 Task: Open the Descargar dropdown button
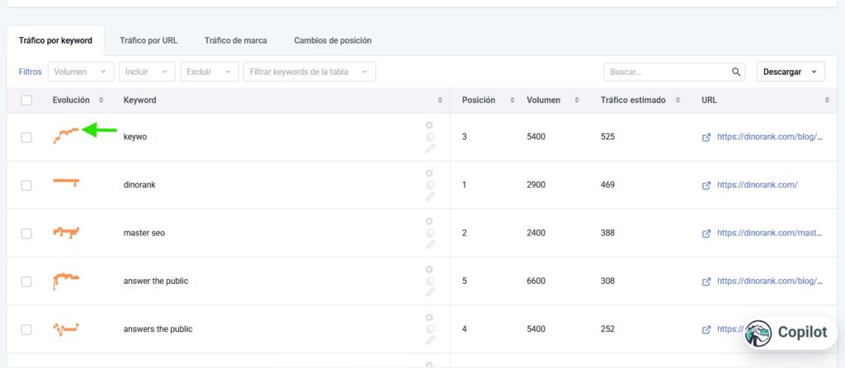[791, 72]
